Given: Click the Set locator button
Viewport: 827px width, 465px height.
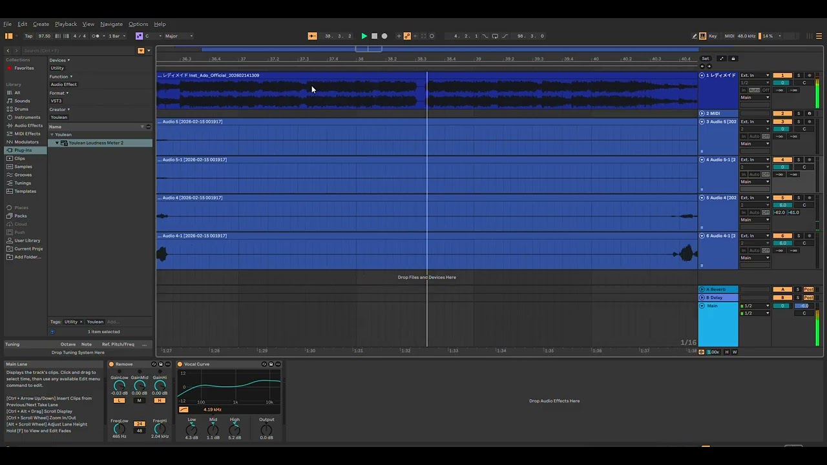Looking at the screenshot, I should pyautogui.click(x=705, y=59).
